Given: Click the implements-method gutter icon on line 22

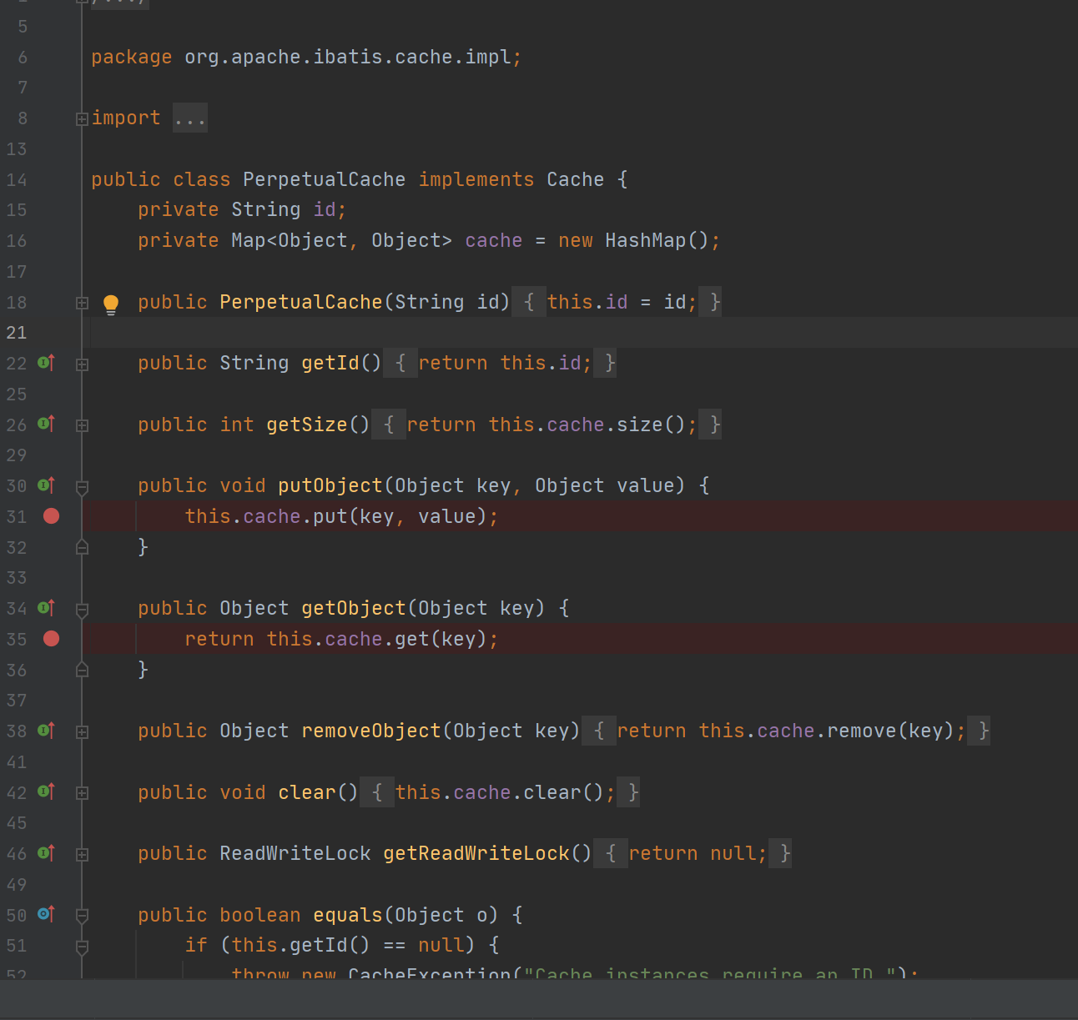Looking at the screenshot, I should click(x=47, y=363).
